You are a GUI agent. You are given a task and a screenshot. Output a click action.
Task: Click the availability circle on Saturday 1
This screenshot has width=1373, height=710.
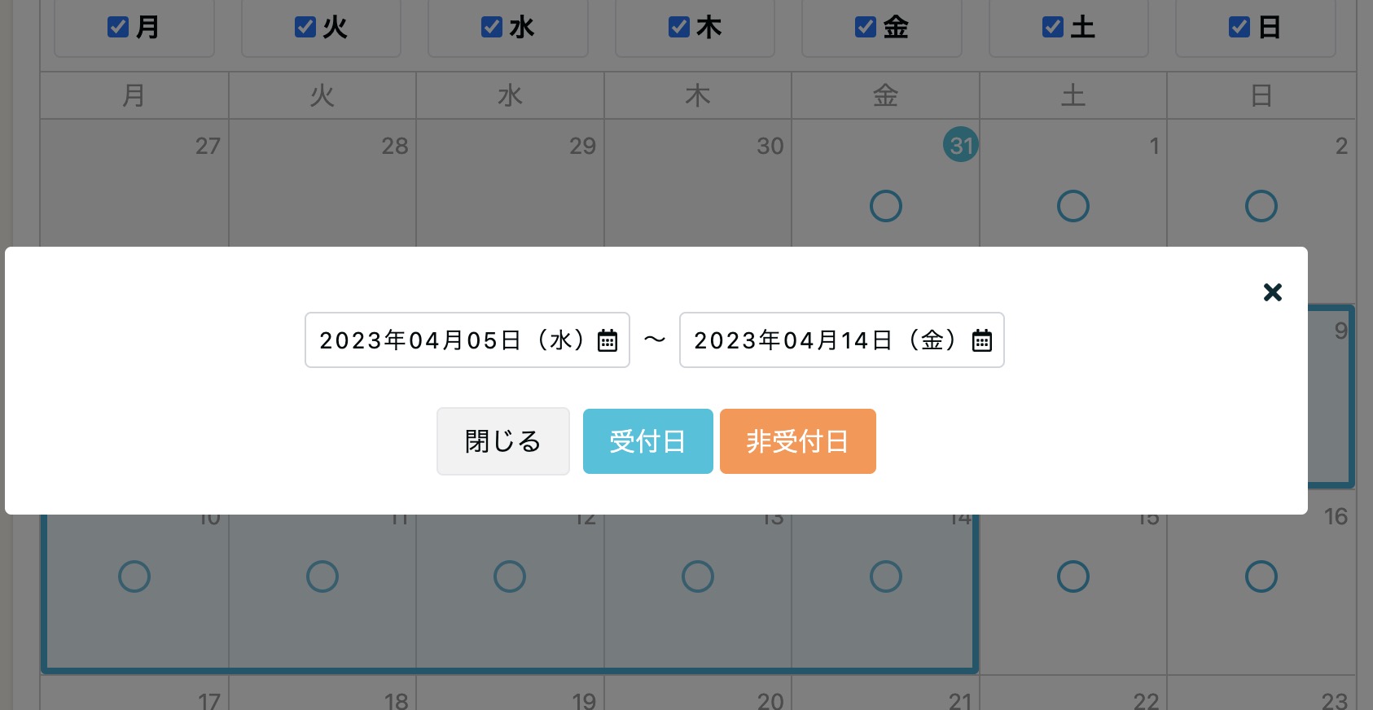pos(1073,206)
